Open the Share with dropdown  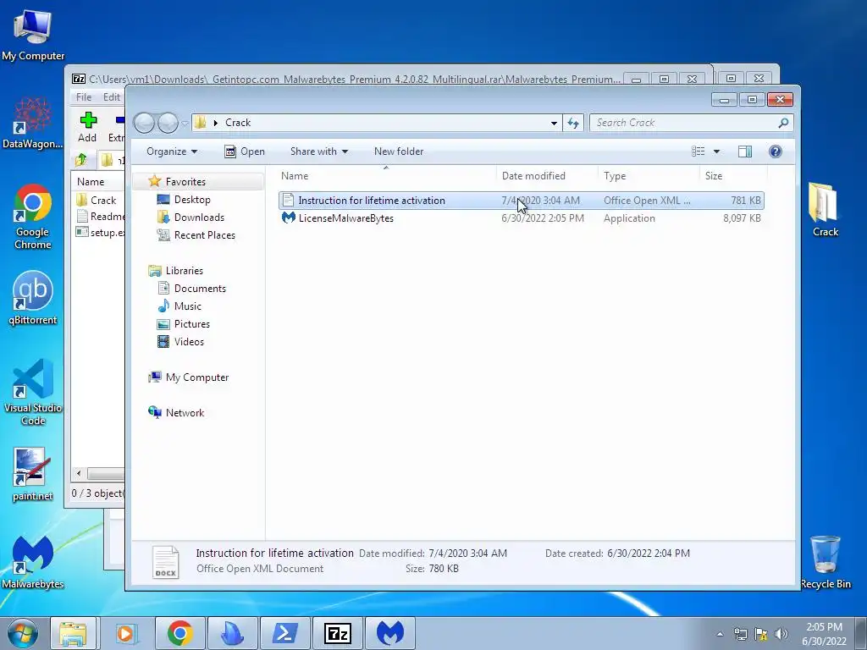tap(319, 151)
